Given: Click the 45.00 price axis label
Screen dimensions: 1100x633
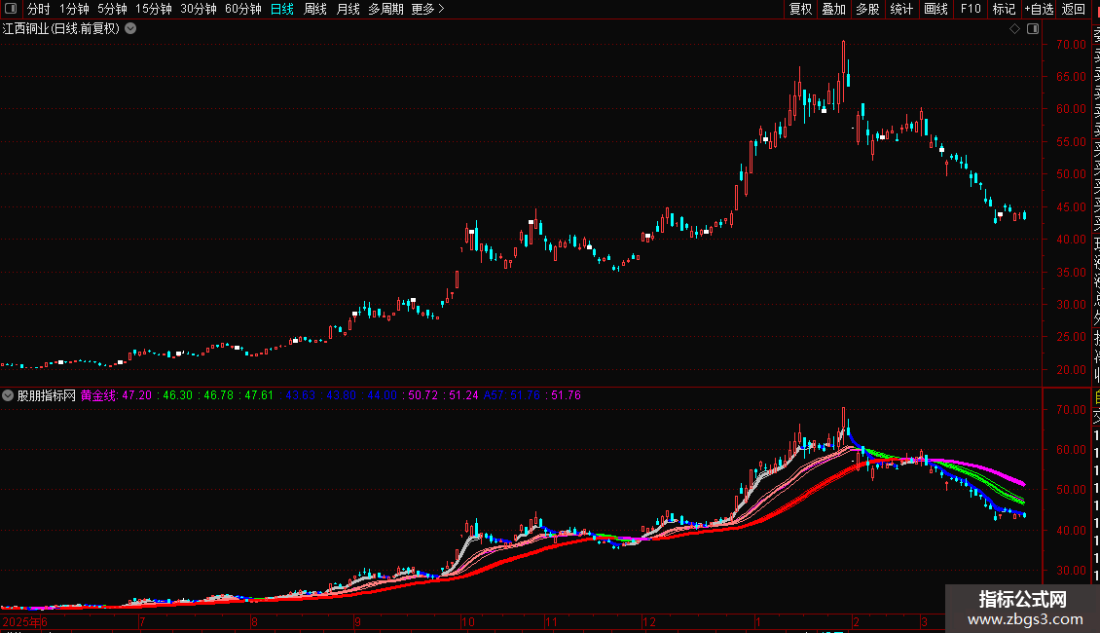Looking at the screenshot, I should (x=1071, y=207).
